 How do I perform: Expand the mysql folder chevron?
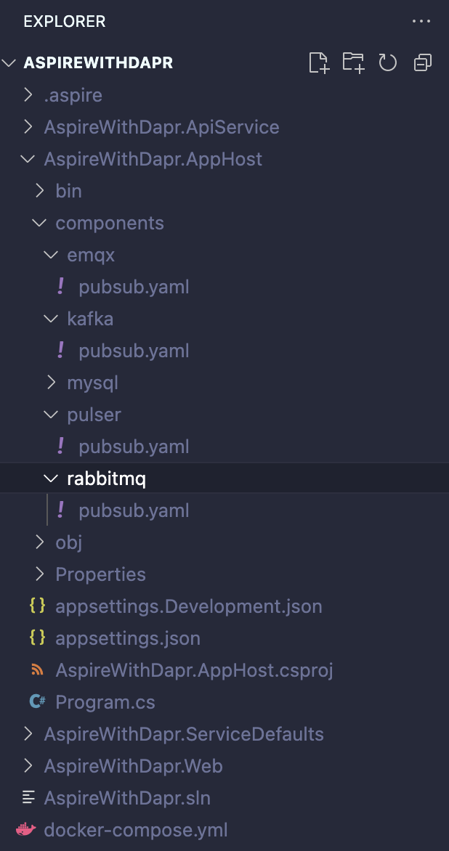51,383
